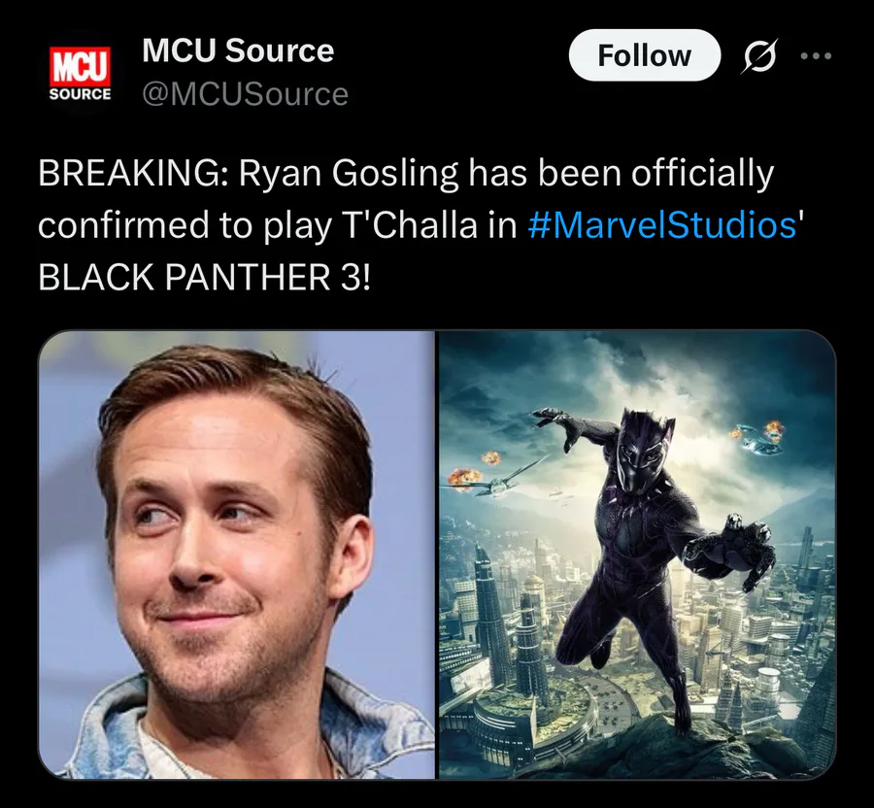Open the MCU Source display name

click(238, 50)
